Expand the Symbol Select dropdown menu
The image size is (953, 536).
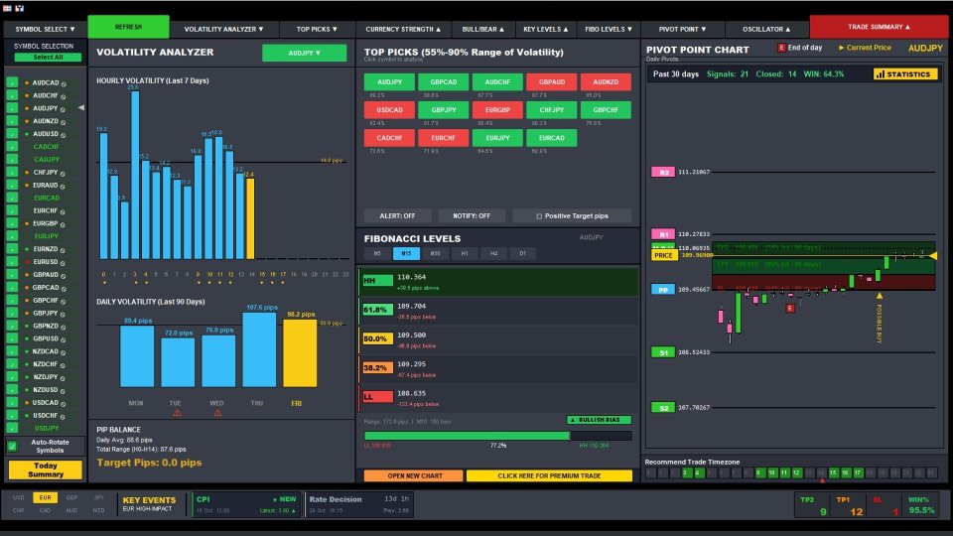click(45, 29)
